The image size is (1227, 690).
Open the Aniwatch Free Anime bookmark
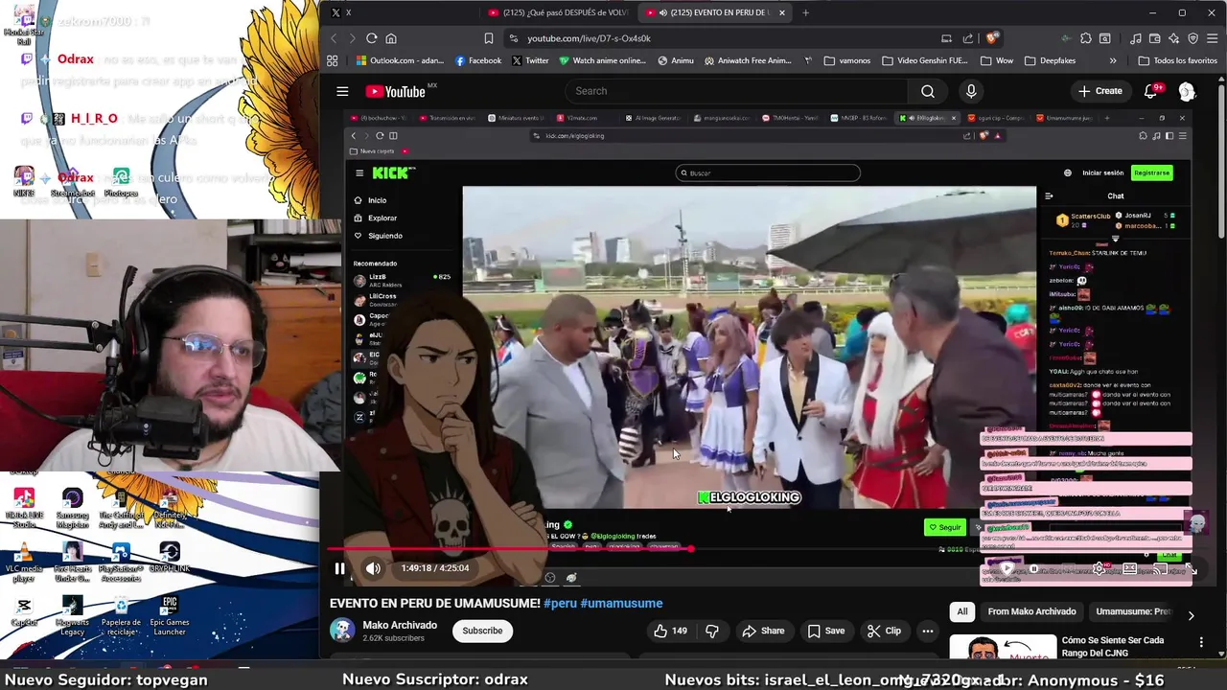pos(749,60)
